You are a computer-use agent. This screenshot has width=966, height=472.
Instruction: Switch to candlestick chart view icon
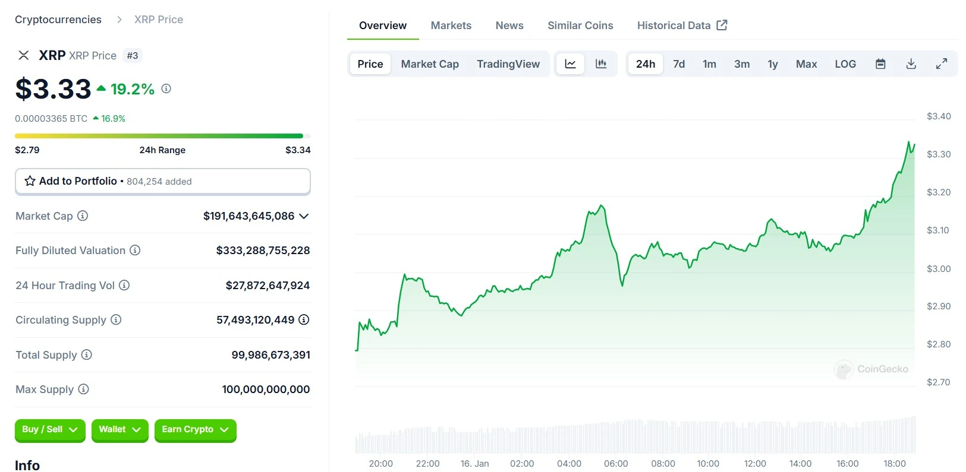(601, 64)
